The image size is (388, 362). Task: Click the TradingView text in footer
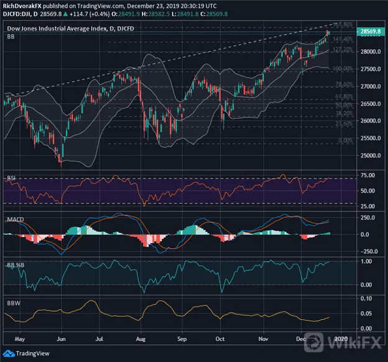33,353
